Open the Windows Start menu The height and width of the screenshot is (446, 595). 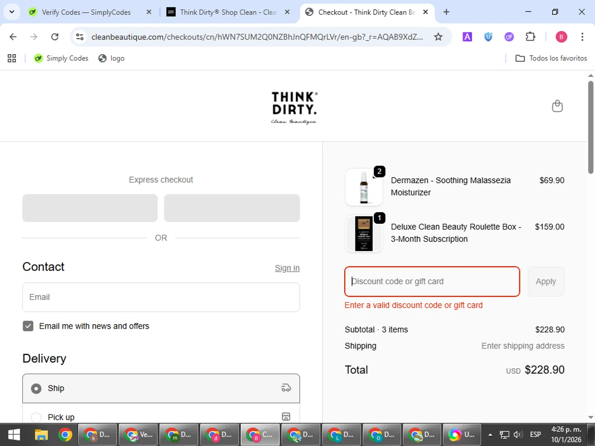pos(14,435)
